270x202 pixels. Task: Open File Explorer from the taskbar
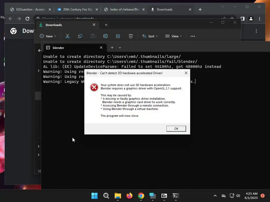point(118,196)
